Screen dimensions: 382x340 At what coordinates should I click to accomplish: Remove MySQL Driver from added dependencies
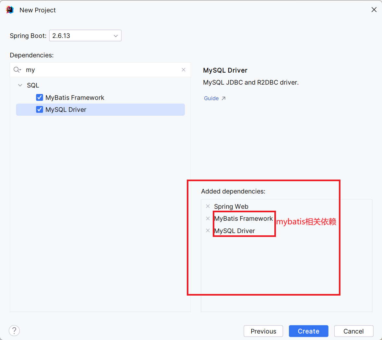click(208, 230)
